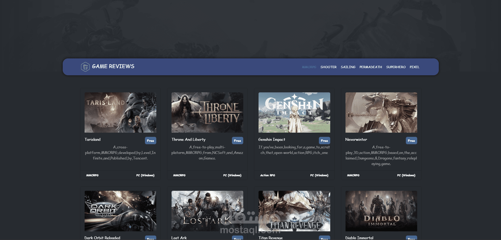The width and height of the screenshot is (501, 240).
Task: Click the Tarisland card title
Action: coord(93,139)
